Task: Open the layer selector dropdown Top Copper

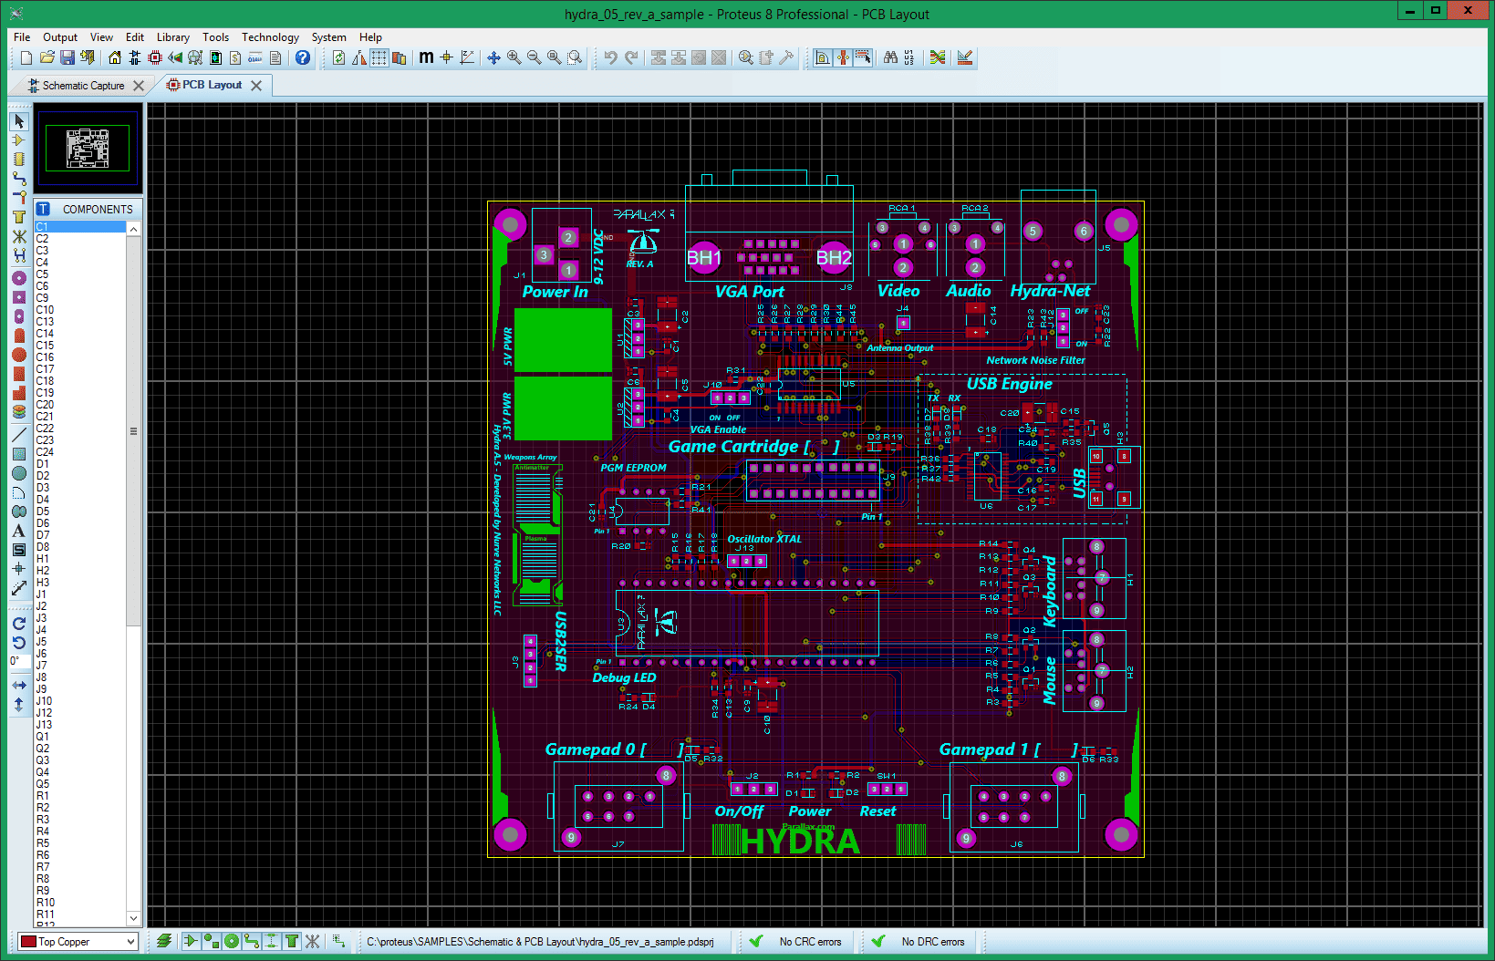Action: pos(78,942)
